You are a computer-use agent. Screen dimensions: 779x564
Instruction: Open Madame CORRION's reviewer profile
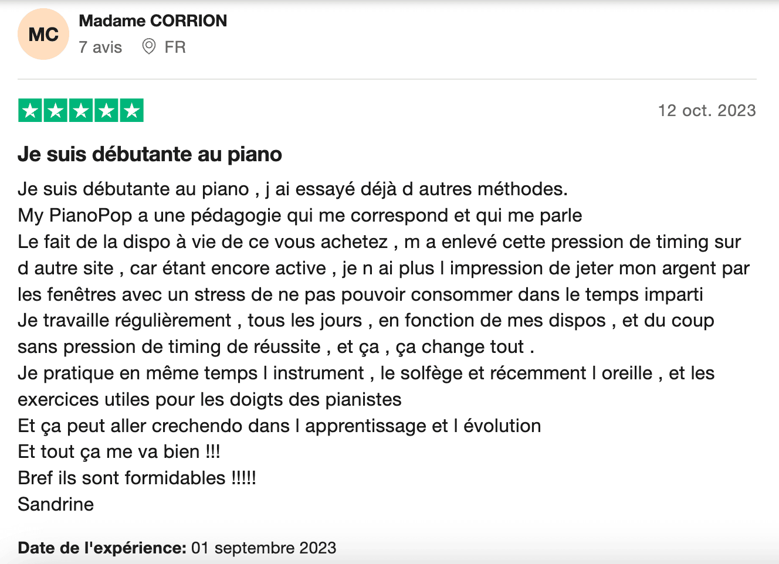153,21
